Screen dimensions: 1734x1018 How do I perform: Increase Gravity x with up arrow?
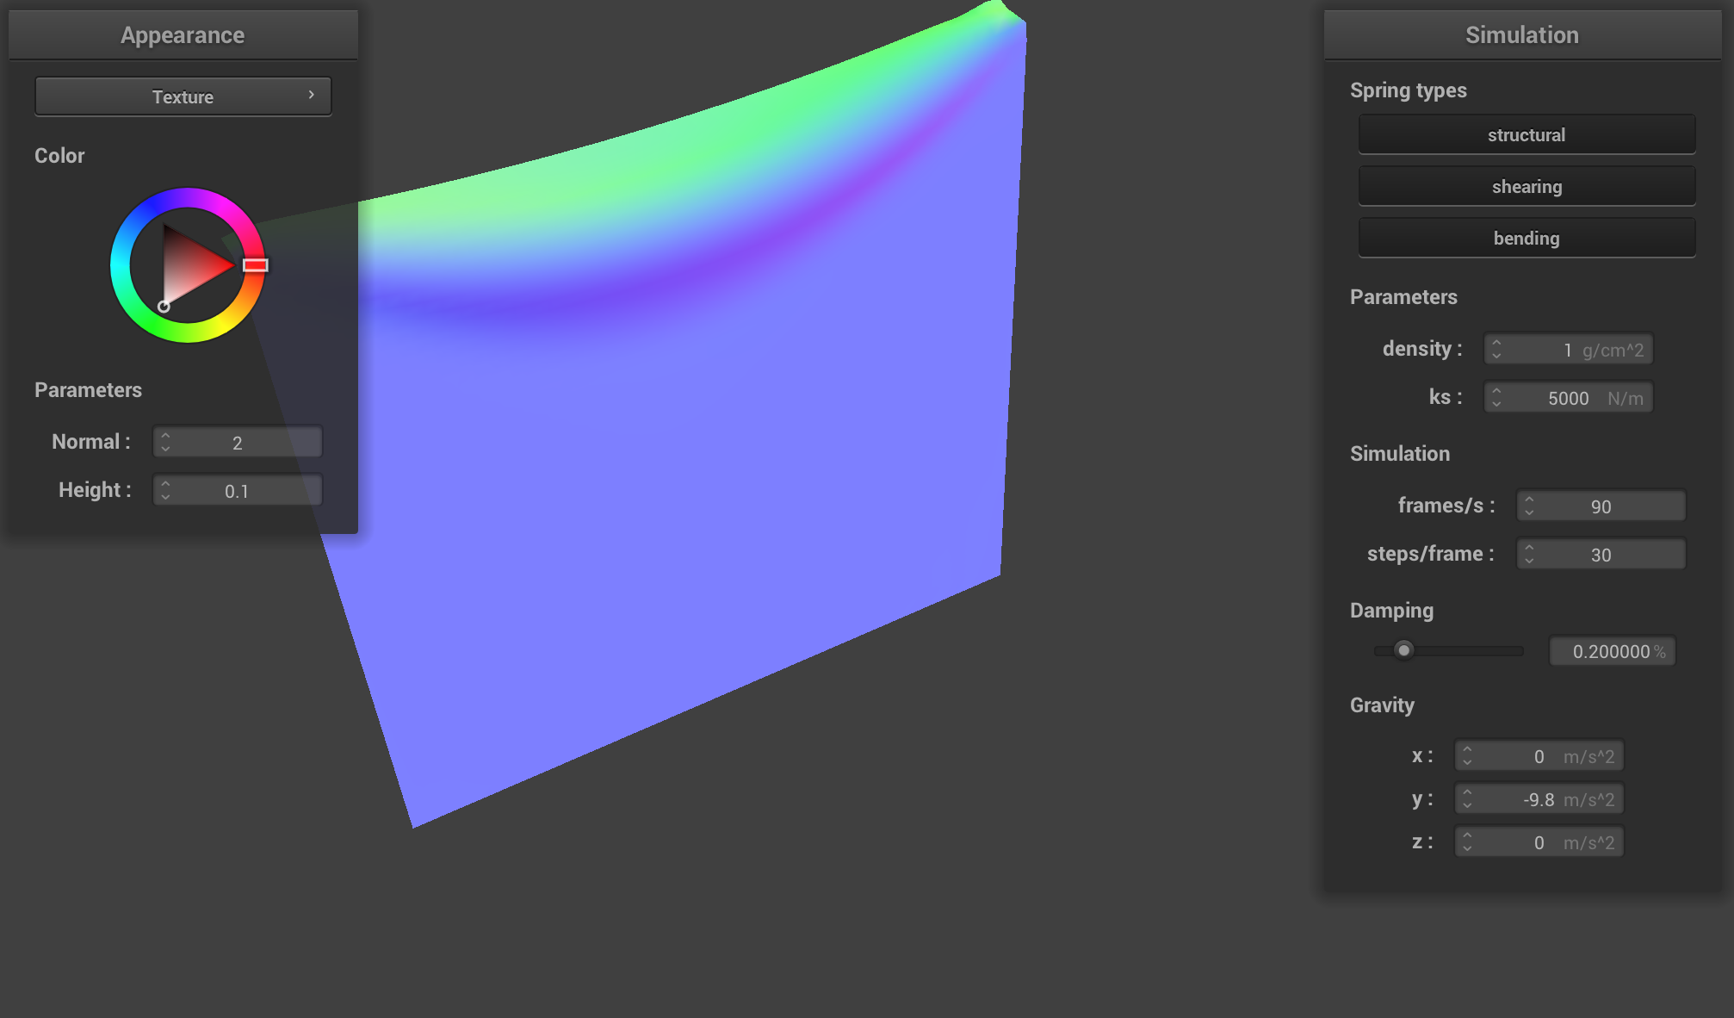[1467, 748]
